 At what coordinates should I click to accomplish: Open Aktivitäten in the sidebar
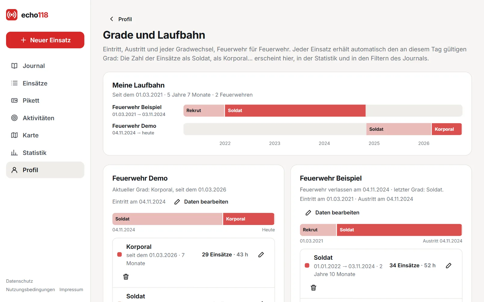point(45,118)
